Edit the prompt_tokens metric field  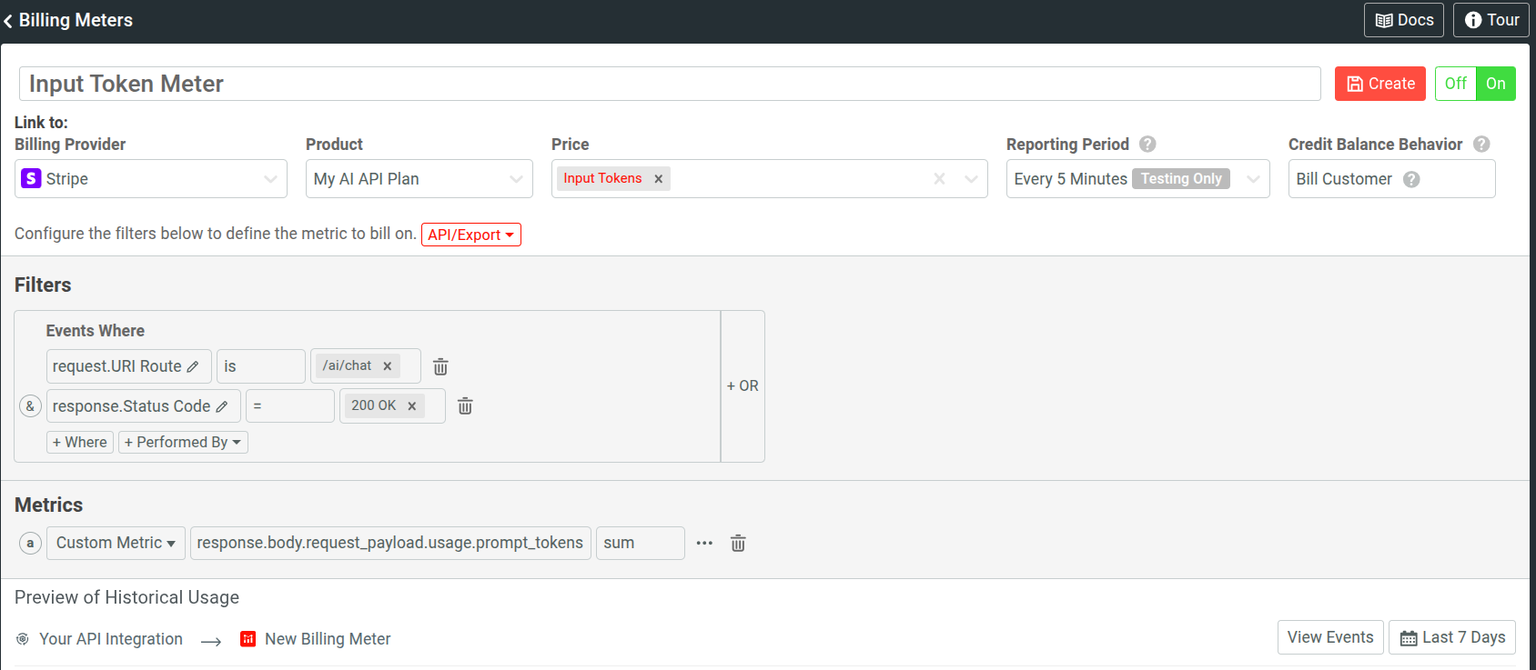pos(390,544)
